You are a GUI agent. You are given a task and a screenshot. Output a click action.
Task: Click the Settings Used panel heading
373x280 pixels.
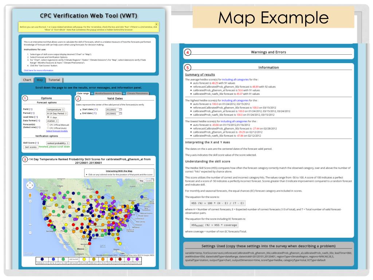point(268,246)
